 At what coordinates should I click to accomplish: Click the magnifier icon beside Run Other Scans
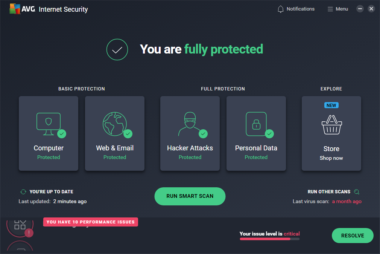357,192
